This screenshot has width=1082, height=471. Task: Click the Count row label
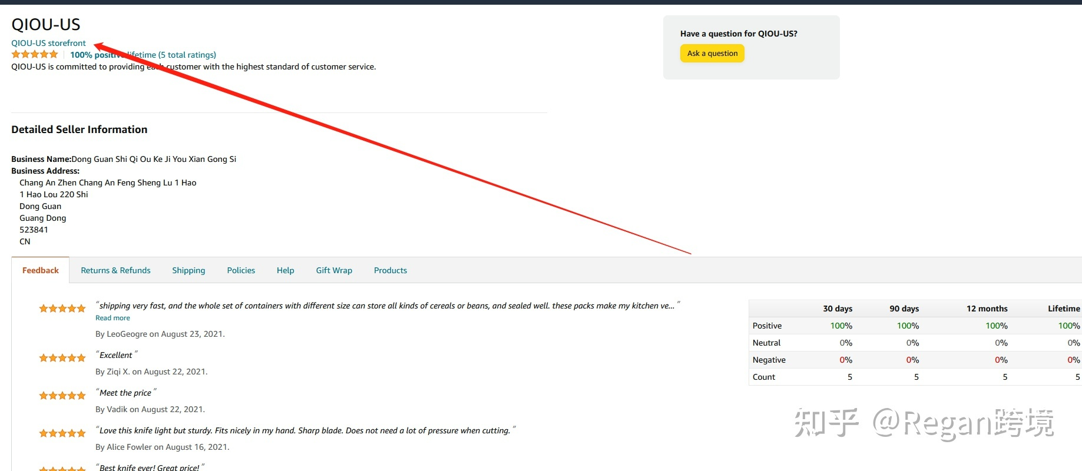tap(764, 377)
